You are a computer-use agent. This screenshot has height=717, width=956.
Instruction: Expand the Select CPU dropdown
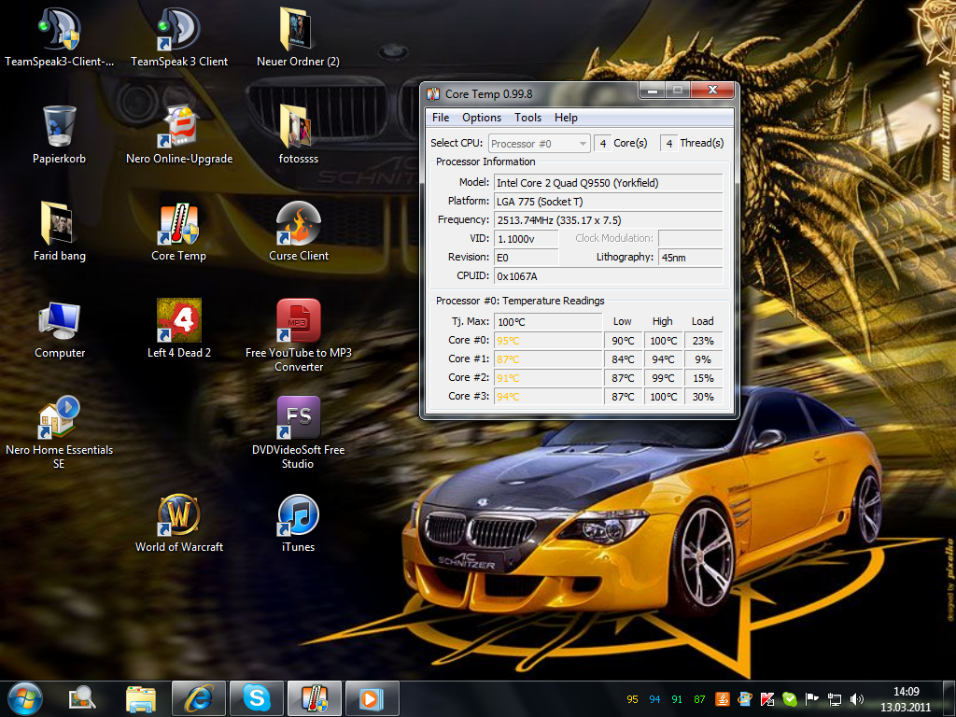pos(539,144)
